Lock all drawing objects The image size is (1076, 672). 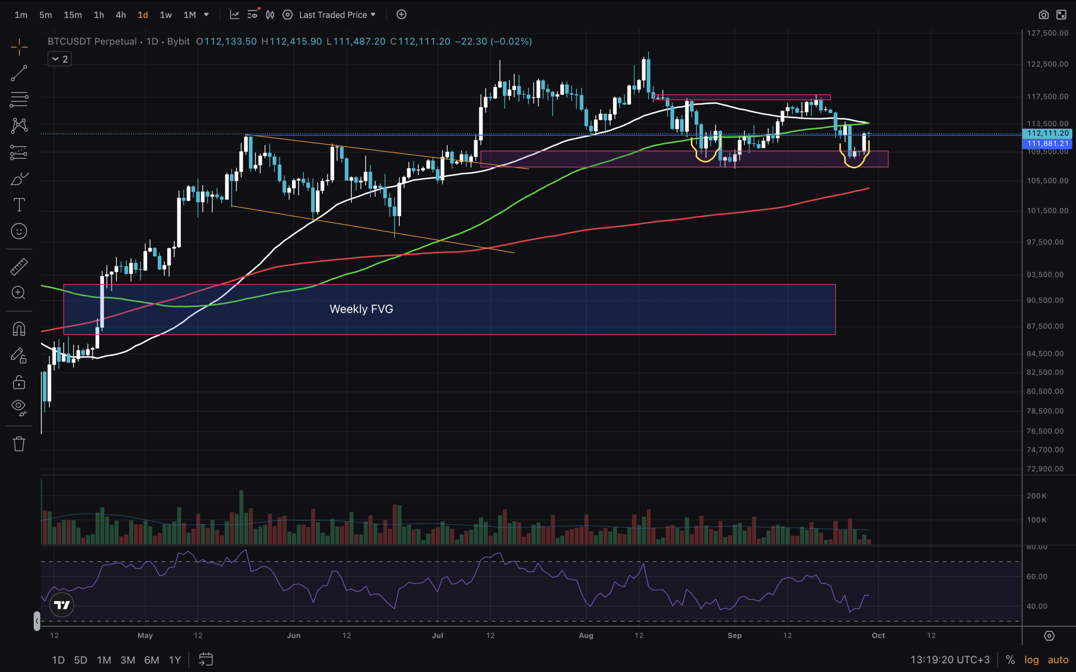coord(18,381)
